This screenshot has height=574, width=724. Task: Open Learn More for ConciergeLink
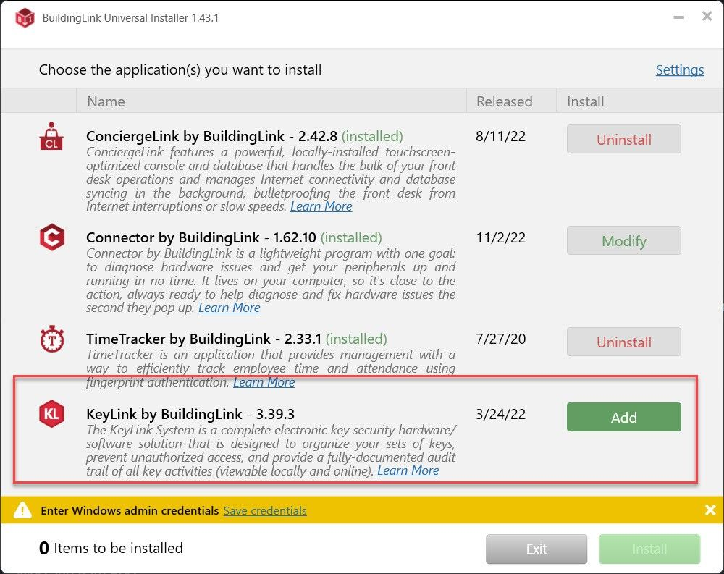pos(321,206)
